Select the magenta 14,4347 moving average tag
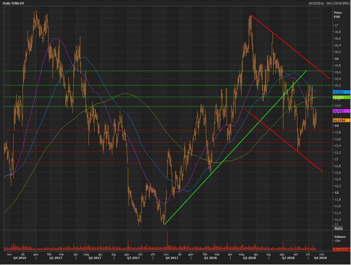This screenshot has width=351, height=265. (x=341, y=111)
